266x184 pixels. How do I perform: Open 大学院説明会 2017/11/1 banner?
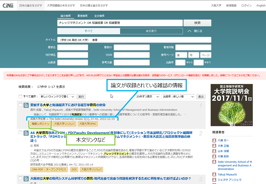pyautogui.click(x=231, y=105)
